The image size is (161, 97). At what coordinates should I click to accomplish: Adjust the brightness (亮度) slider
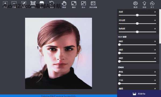[x=137, y=15]
